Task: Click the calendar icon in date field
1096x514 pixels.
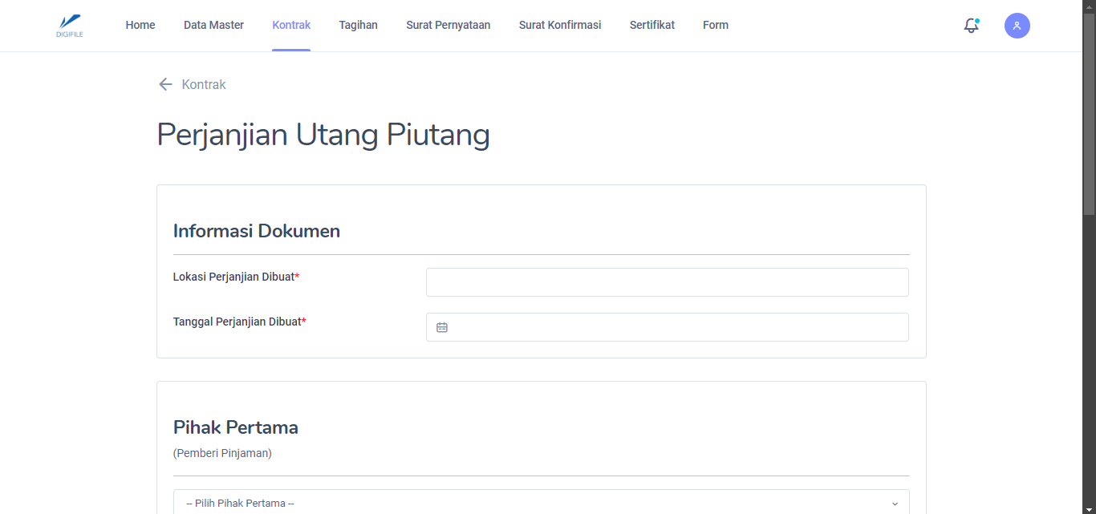Action: point(442,327)
